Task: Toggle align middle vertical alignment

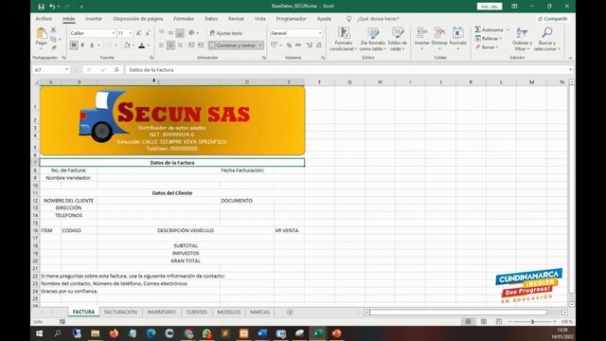Action: (x=170, y=33)
